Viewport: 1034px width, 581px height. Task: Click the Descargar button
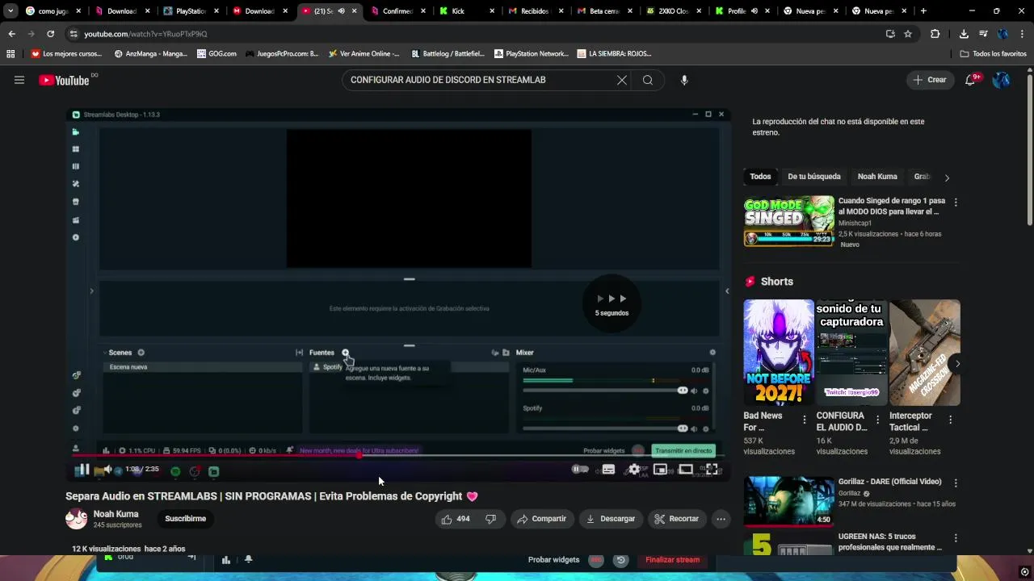(611, 519)
